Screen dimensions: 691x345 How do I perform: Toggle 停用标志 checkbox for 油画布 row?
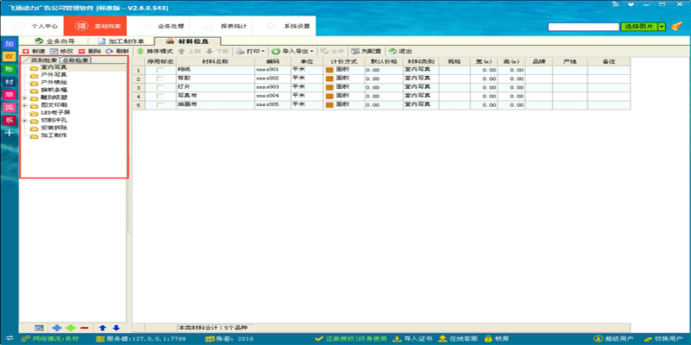click(160, 104)
